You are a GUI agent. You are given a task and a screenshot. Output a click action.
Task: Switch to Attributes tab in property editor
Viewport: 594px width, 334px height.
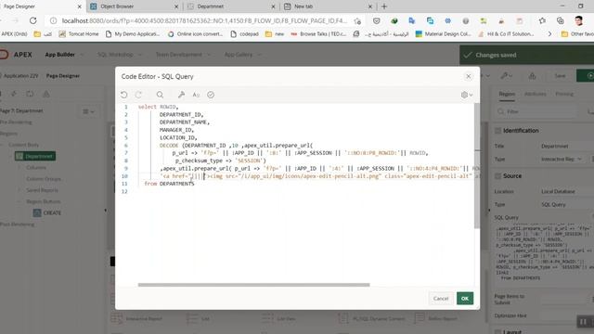tap(536, 94)
